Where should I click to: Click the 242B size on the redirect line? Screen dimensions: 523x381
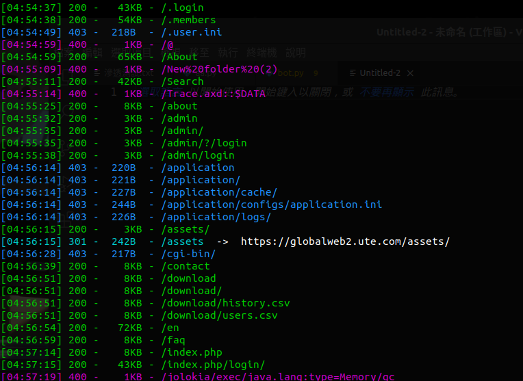[124, 241]
